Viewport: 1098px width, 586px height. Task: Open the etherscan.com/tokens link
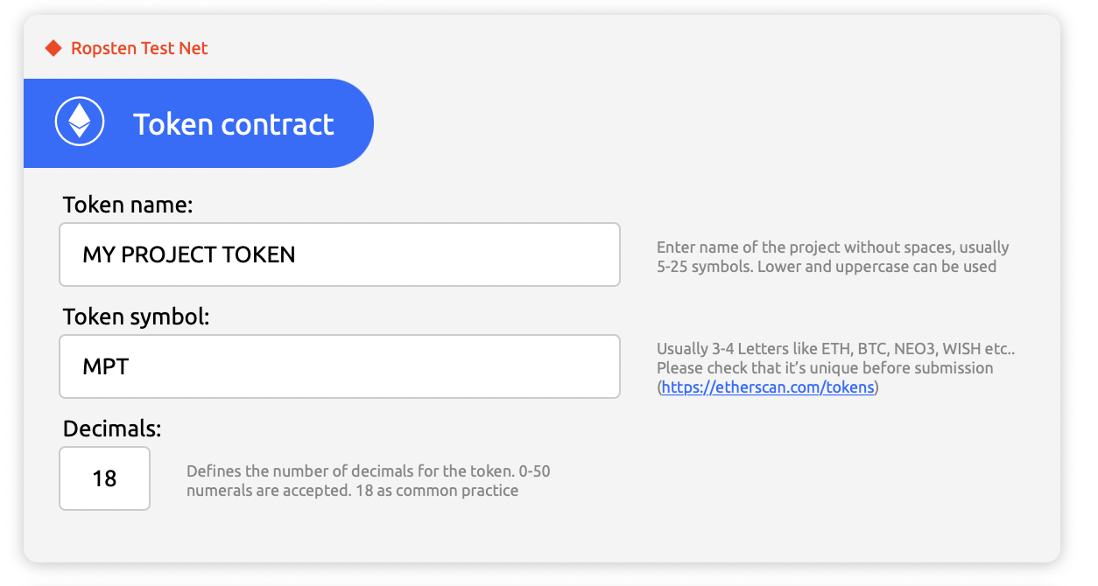tap(767, 387)
